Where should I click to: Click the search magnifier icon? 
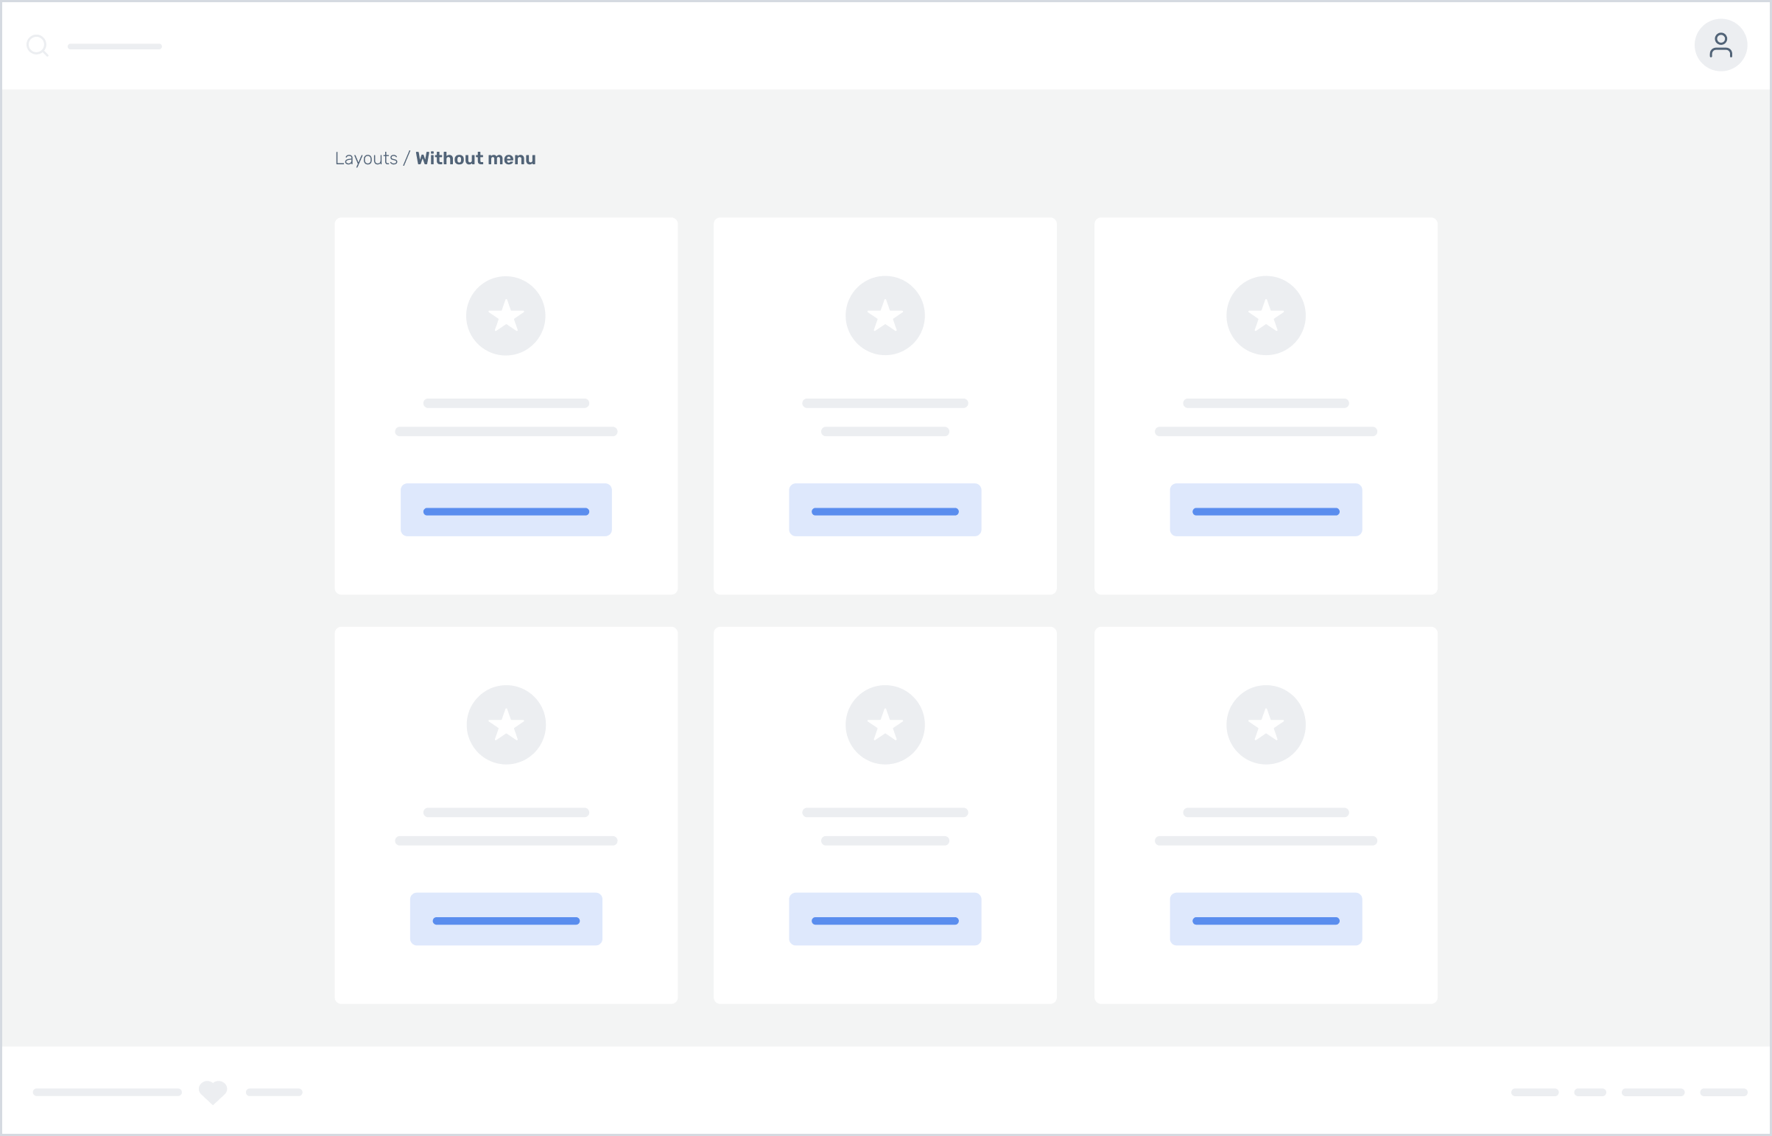pos(38,46)
